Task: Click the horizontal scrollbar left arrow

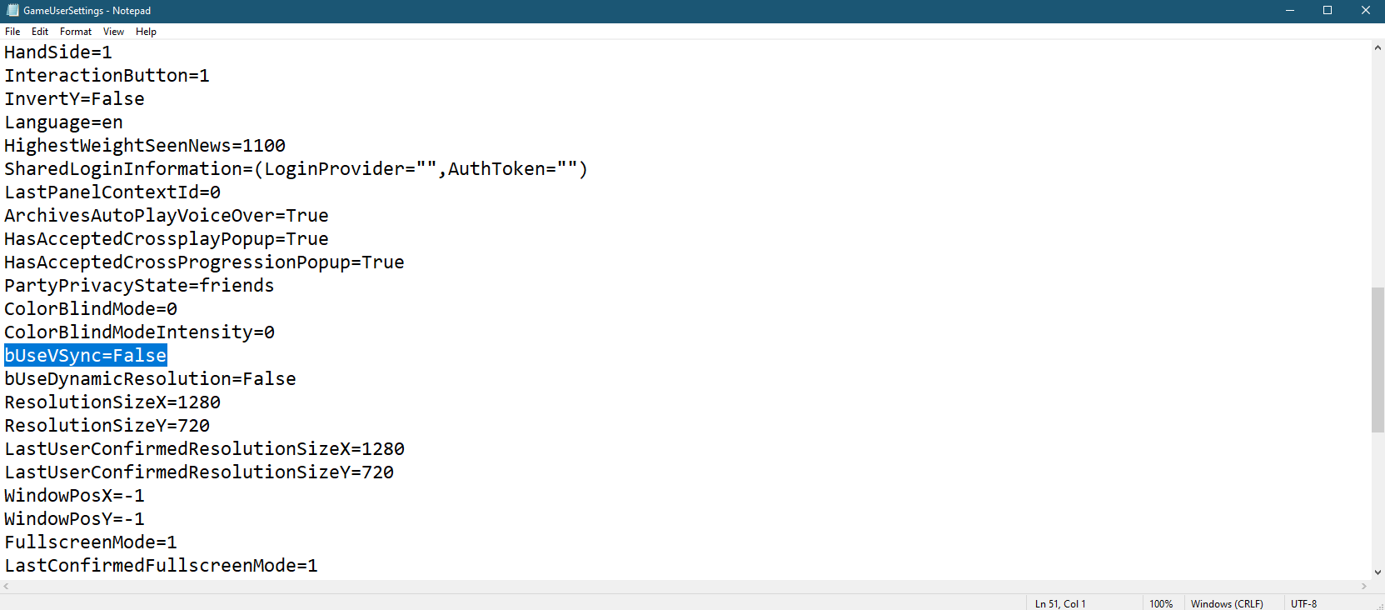Action: pos(7,587)
